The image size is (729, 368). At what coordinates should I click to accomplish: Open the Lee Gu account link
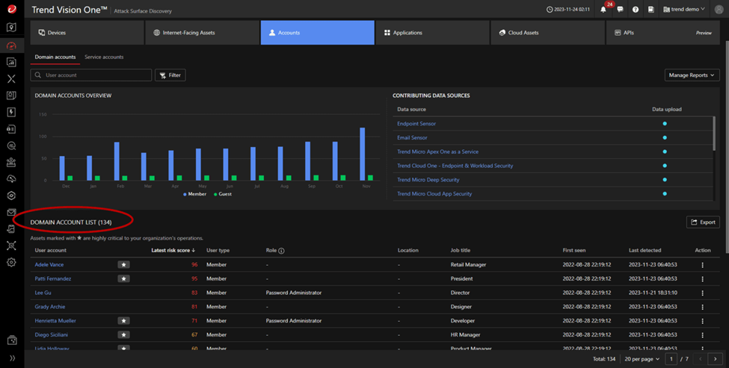43,293
